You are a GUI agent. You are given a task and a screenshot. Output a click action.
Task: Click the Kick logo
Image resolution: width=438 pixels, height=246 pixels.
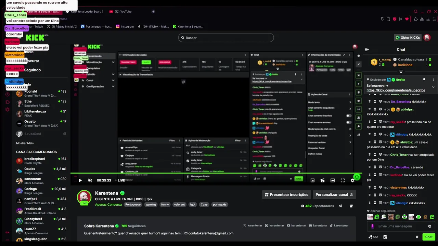[37, 38]
